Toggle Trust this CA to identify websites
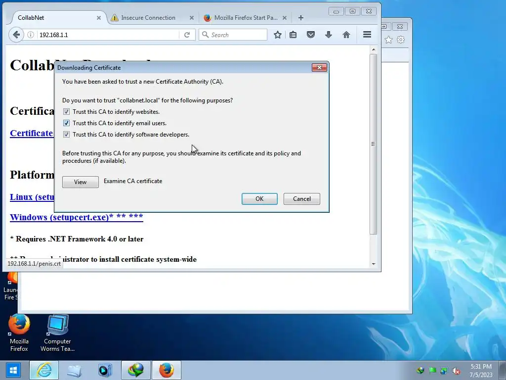This screenshot has width=506, height=380. click(x=67, y=112)
